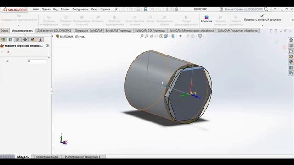The width and height of the screenshot is (294, 165).
Task: Open SOLIDWORKS Forum icon in task pane
Action: pyautogui.click(x=291, y=73)
